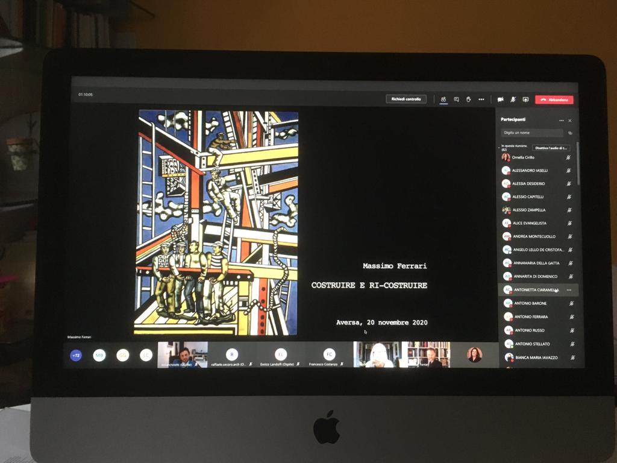Screen dimensions: 617x463
Task: Select participant ALICE EVANGELISTA
Action: click(x=537, y=223)
